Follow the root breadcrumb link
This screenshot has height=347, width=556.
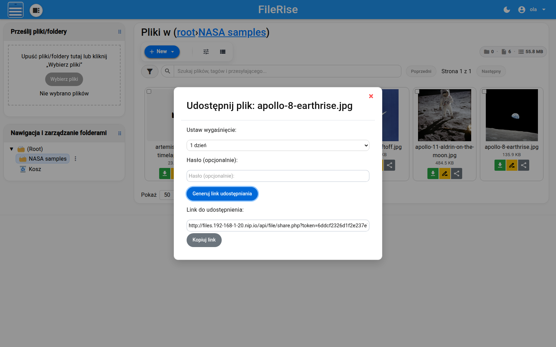click(186, 32)
